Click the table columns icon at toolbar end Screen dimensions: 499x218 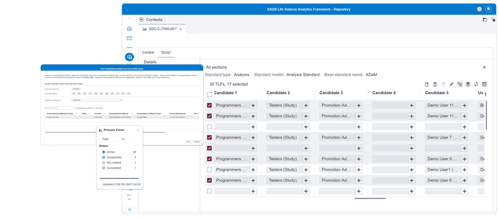[x=484, y=84]
